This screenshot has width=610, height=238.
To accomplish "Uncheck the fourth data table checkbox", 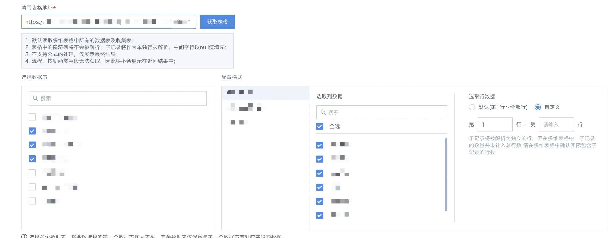I will [32, 159].
